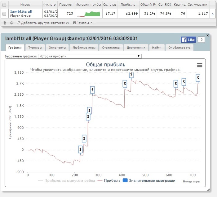Click the last $ marker near game 725
217x197 pixels.
(x=198, y=78)
